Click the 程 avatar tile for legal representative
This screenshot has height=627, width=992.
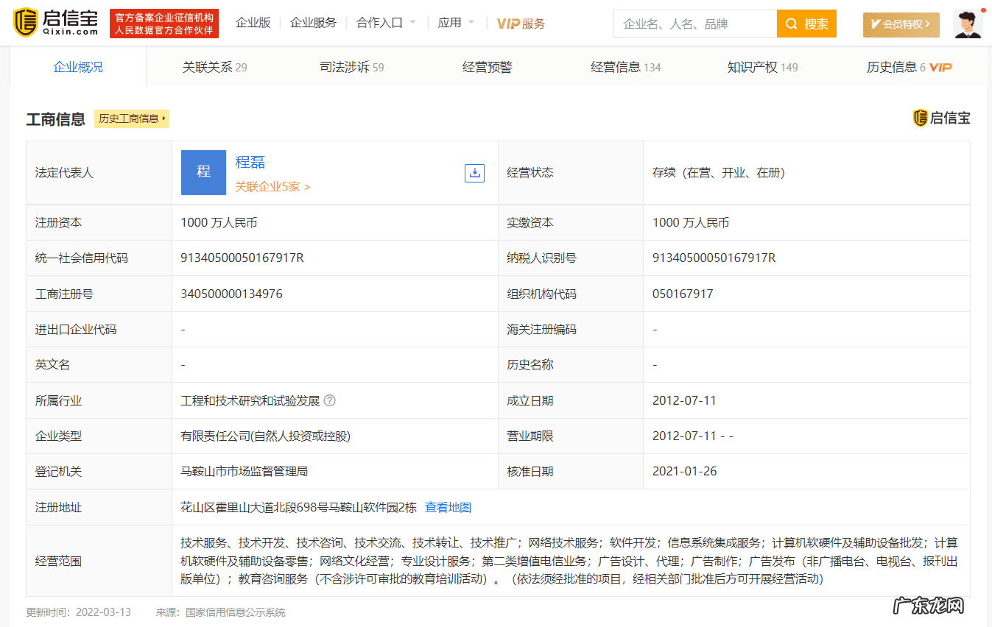(x=203, y=172)
